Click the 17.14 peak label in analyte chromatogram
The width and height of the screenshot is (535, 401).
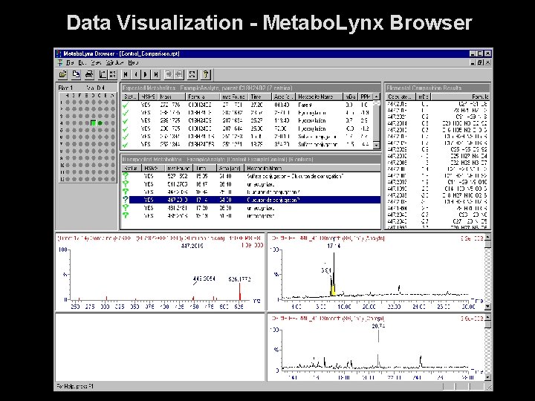(334, 246)
